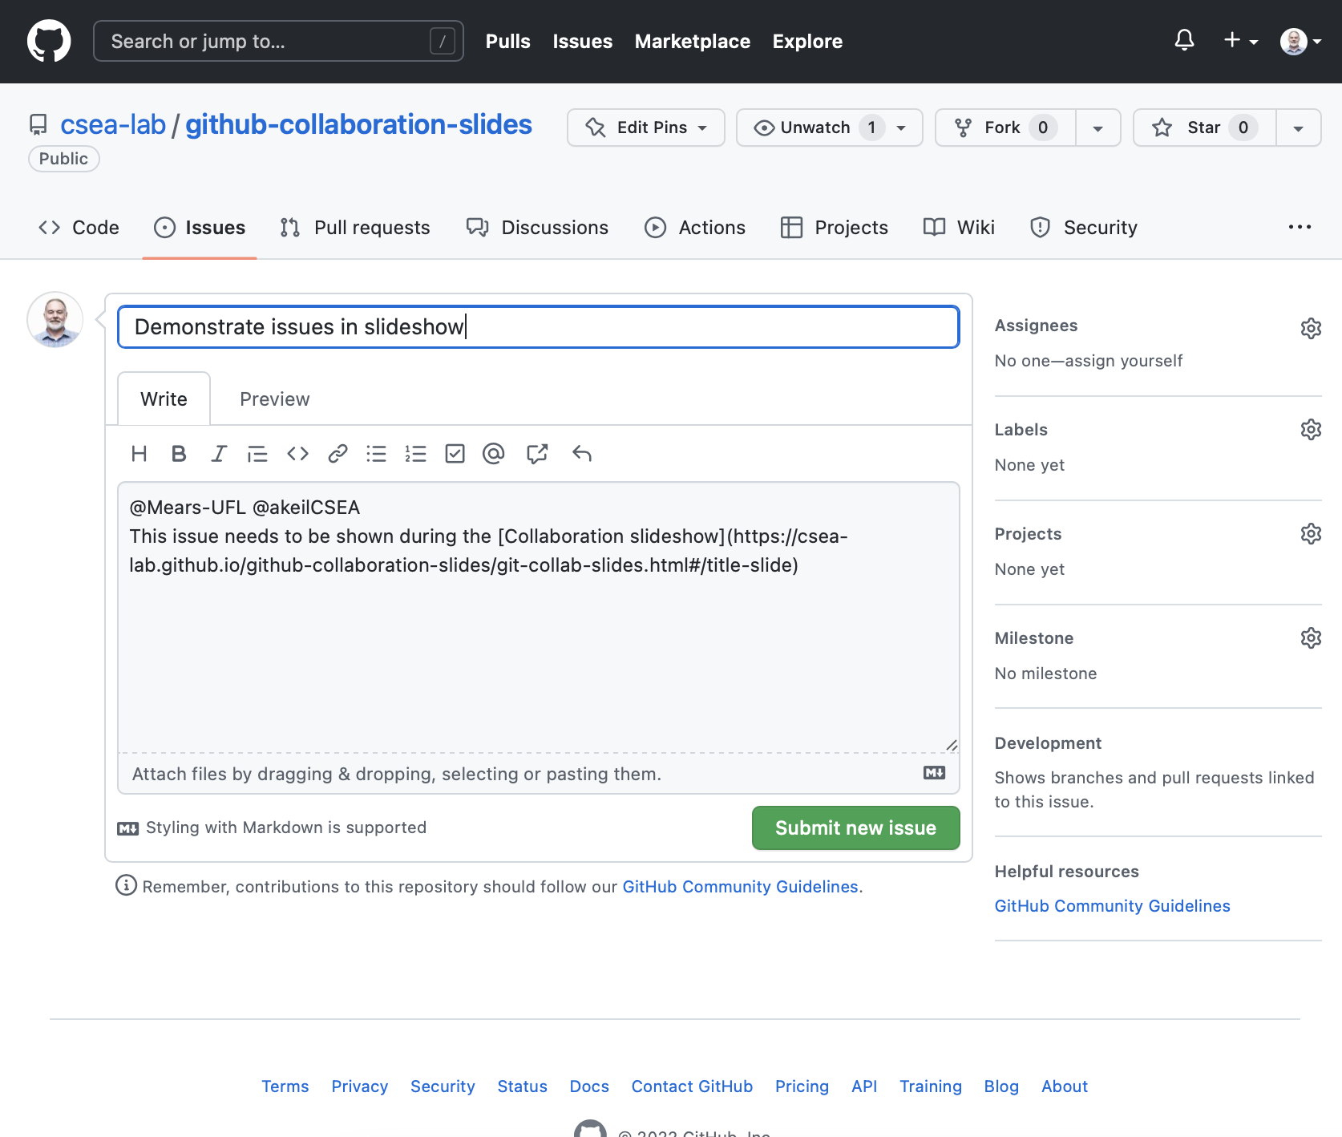Expand the Unwatch notifications dropdown

[901, 128]
